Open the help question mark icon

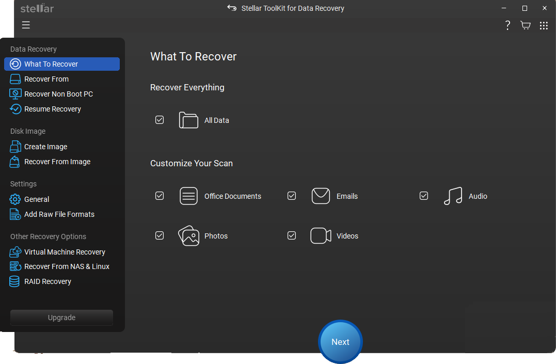click(507, 25)
